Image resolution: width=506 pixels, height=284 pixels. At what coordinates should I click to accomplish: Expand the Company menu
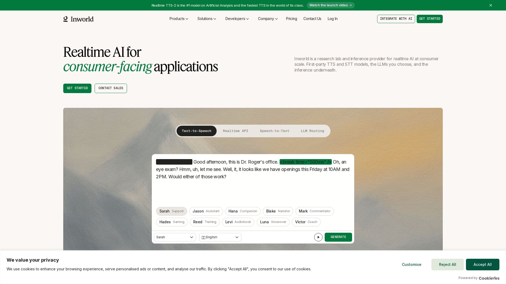(268, 19)
